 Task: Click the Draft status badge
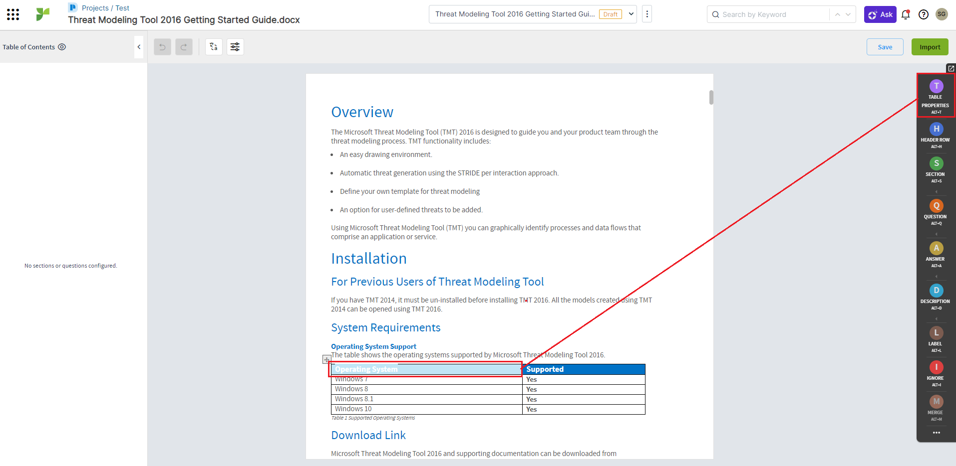[x=610, y=14]
